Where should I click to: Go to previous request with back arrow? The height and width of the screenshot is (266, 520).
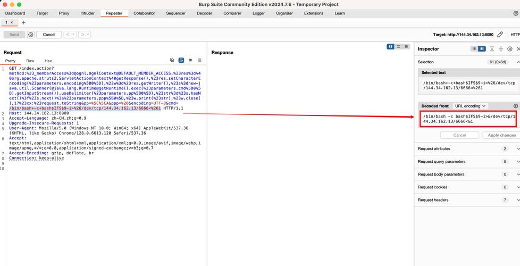click(68, 35)
